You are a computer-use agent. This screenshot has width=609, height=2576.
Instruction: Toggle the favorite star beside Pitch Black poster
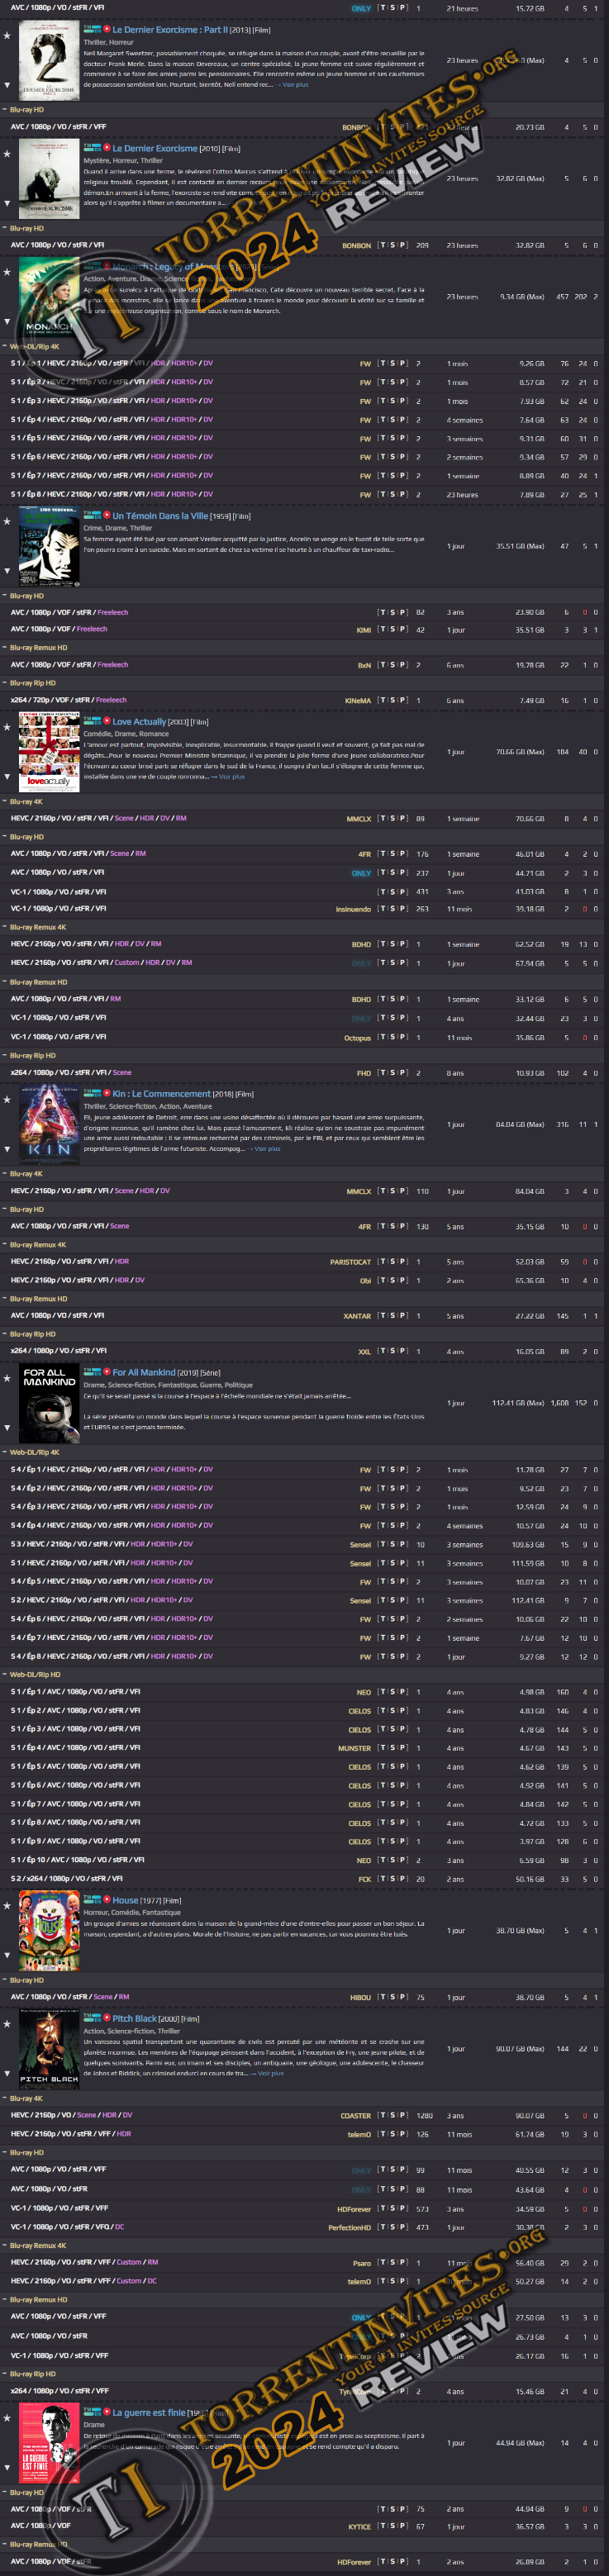pyautogui.click(x=7, y=2024)
